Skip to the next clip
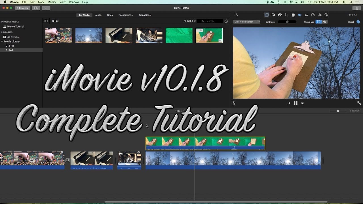 point(303,103)
